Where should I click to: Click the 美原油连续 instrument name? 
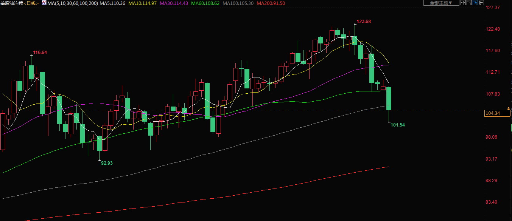pos(12,3)
